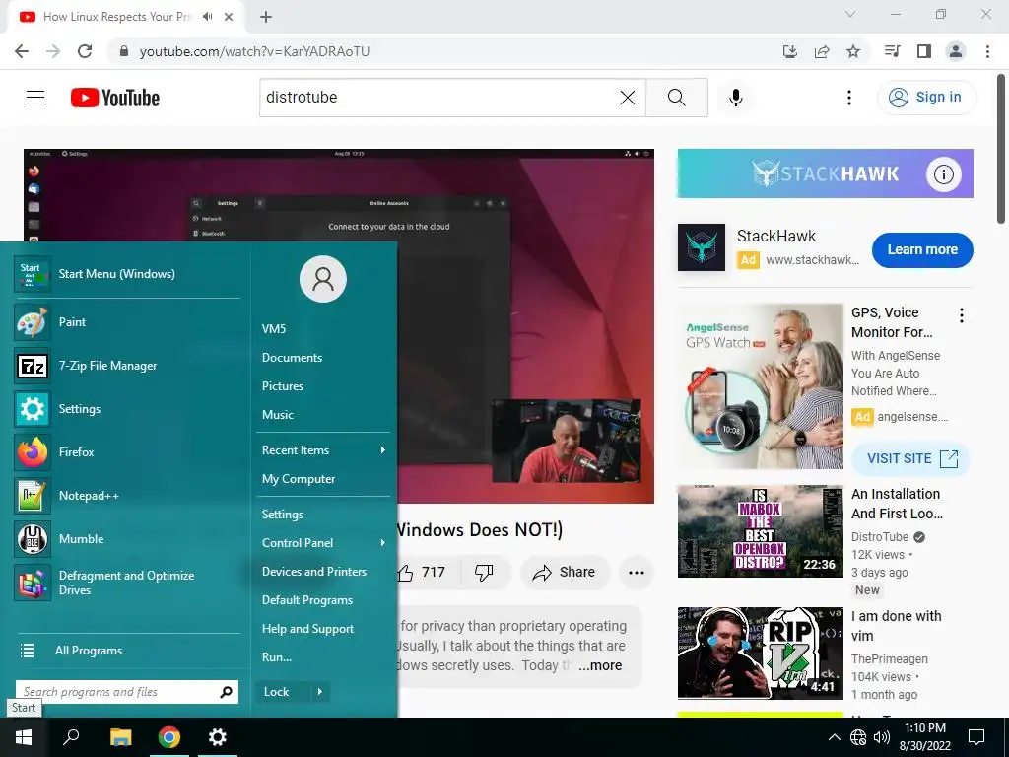Open options for the AngelSense ad
1009x757 pixels.
pos(962,315)
